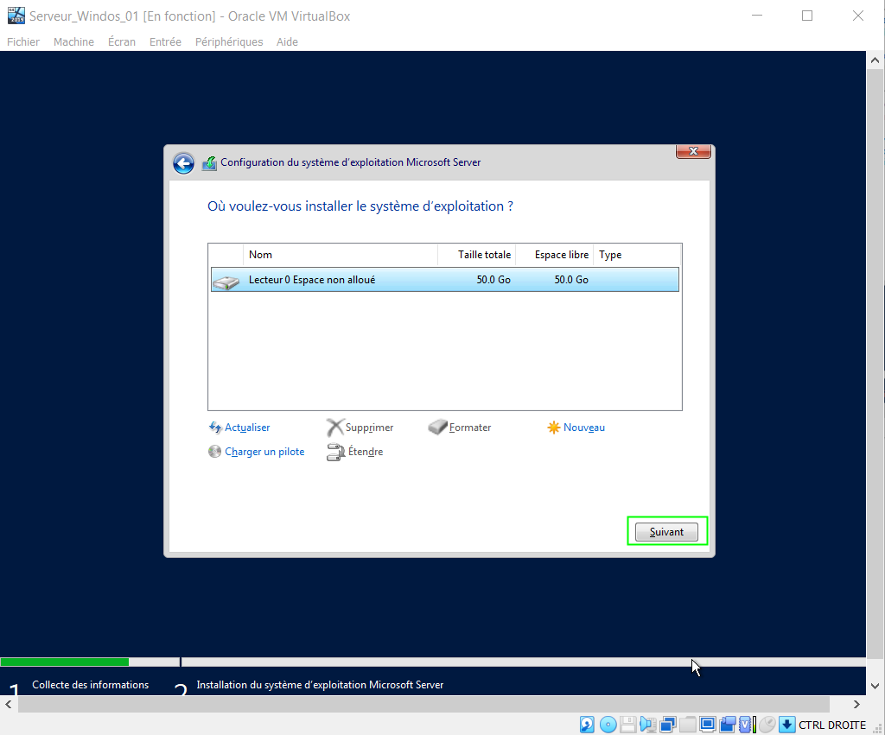The width and height of the screenshot is (885, 735).
Task: Open the Périphériques menu
Action: click(x=229, y=41)
